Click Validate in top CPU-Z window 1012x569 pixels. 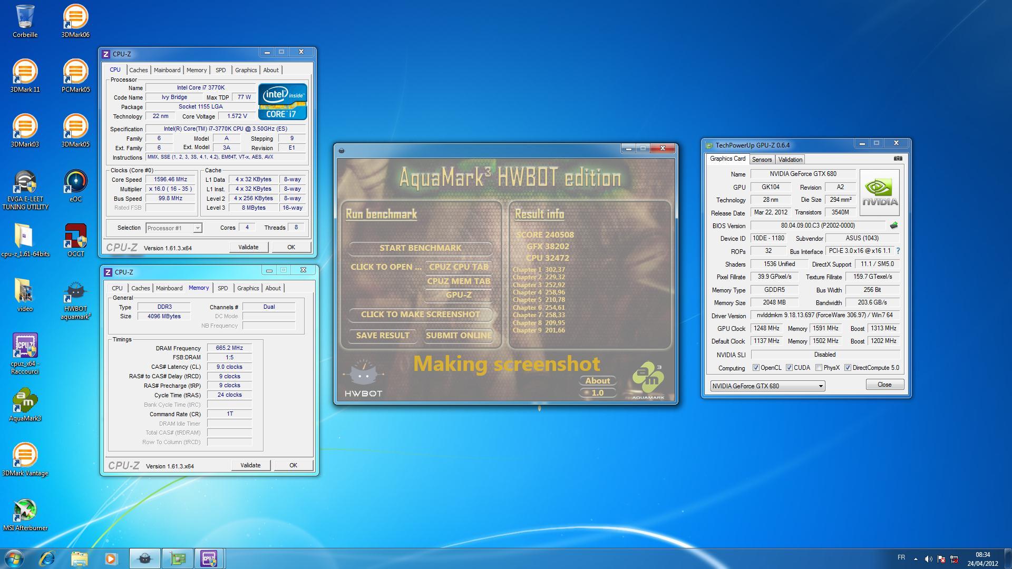tap(248, 247)
